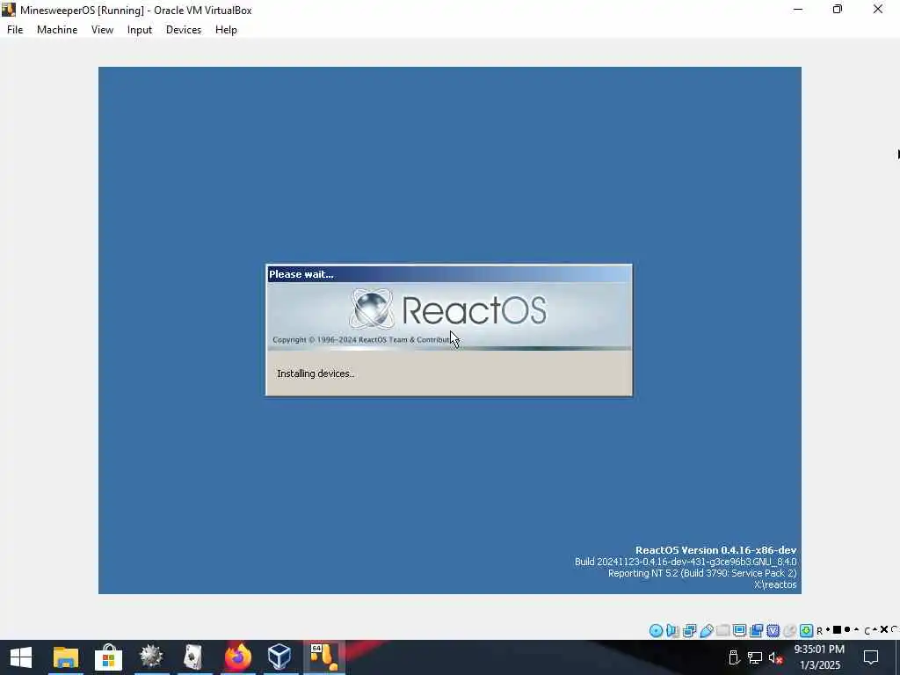This screenshot has width=900, height=675.
Task: Open the Minesweeper mine icon on taskbar
Action: coord(151,657)
